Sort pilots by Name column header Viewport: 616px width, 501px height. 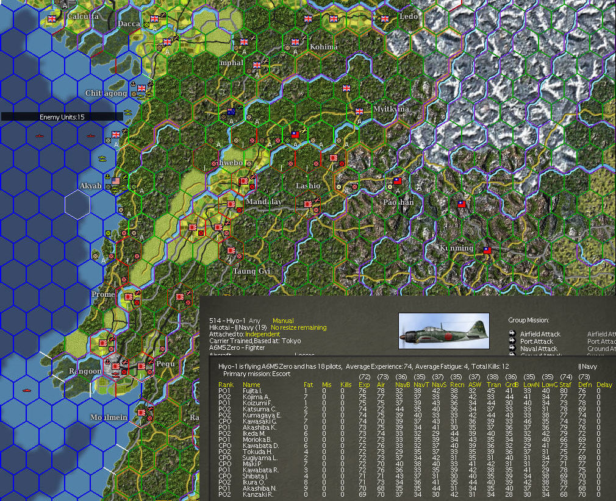point(251,385)
